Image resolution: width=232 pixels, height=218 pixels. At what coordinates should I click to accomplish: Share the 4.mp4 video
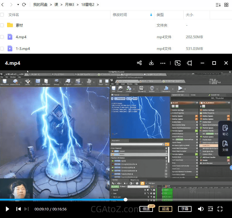(x=139, y=63)
